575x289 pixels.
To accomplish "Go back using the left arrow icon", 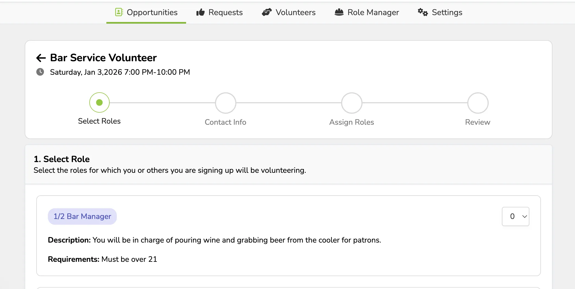I will pos(41,58).
